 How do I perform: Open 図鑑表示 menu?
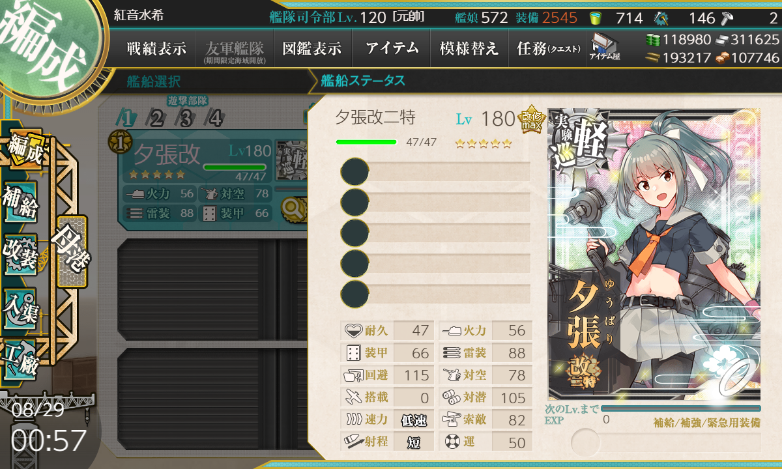[x=311, y=48]
